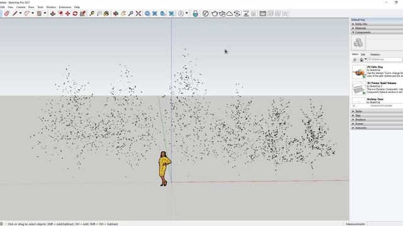
Task: Open the Draw menu
Action: [31, 7]
